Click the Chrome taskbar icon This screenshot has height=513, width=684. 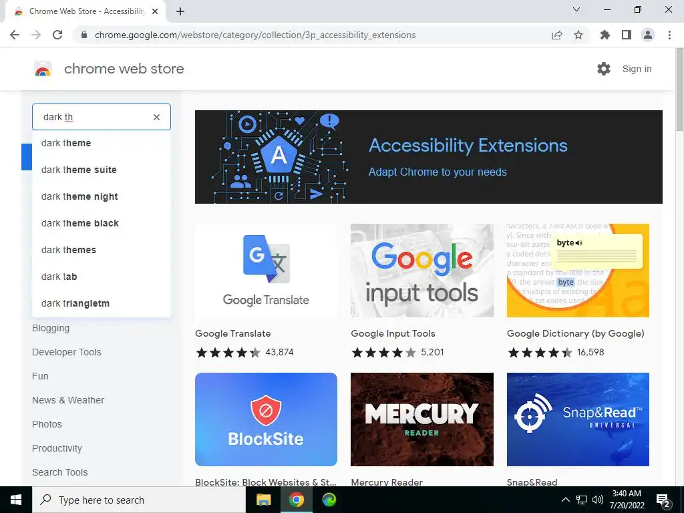pos(296,500)
